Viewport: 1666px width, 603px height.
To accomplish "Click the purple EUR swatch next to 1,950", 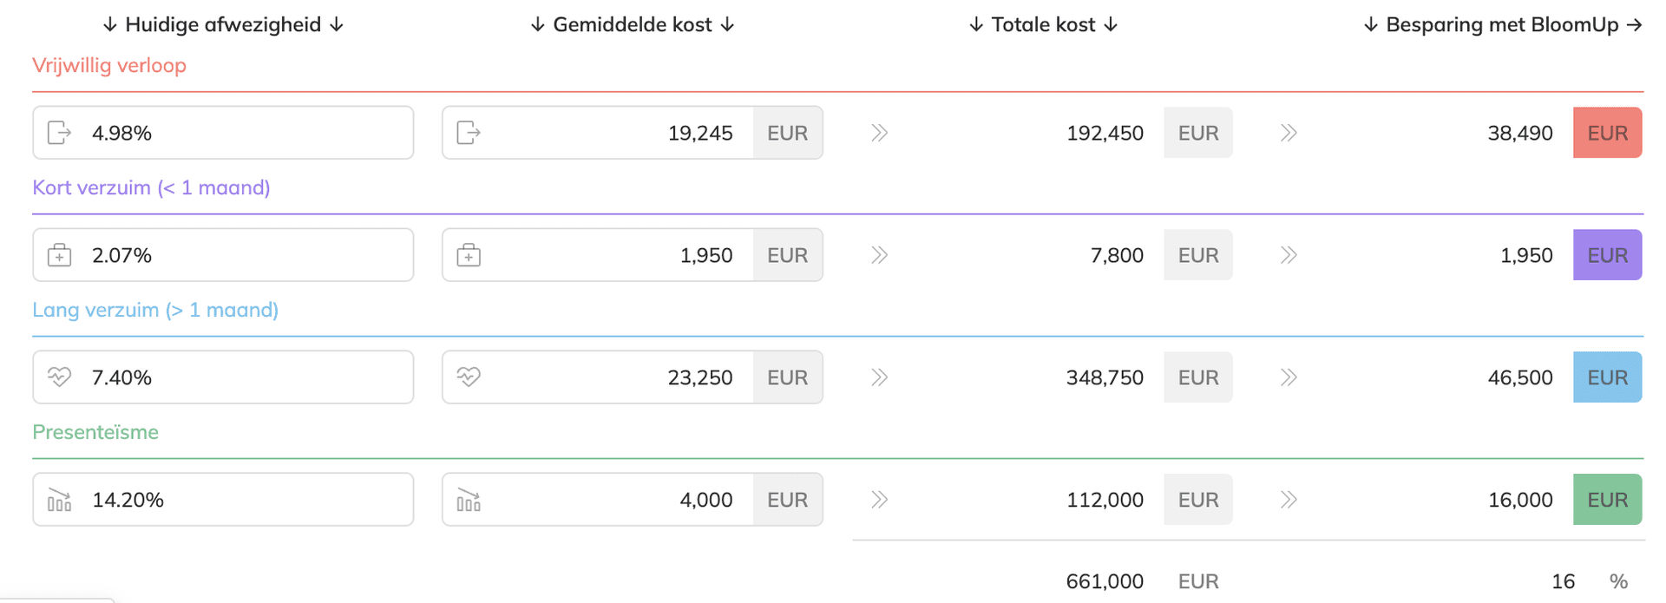I will (x=1608, y=255).
